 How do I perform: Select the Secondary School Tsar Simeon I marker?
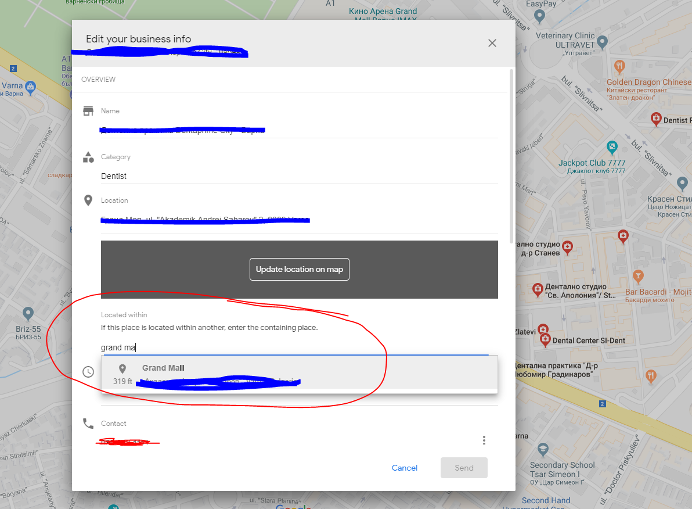point(543,449)
